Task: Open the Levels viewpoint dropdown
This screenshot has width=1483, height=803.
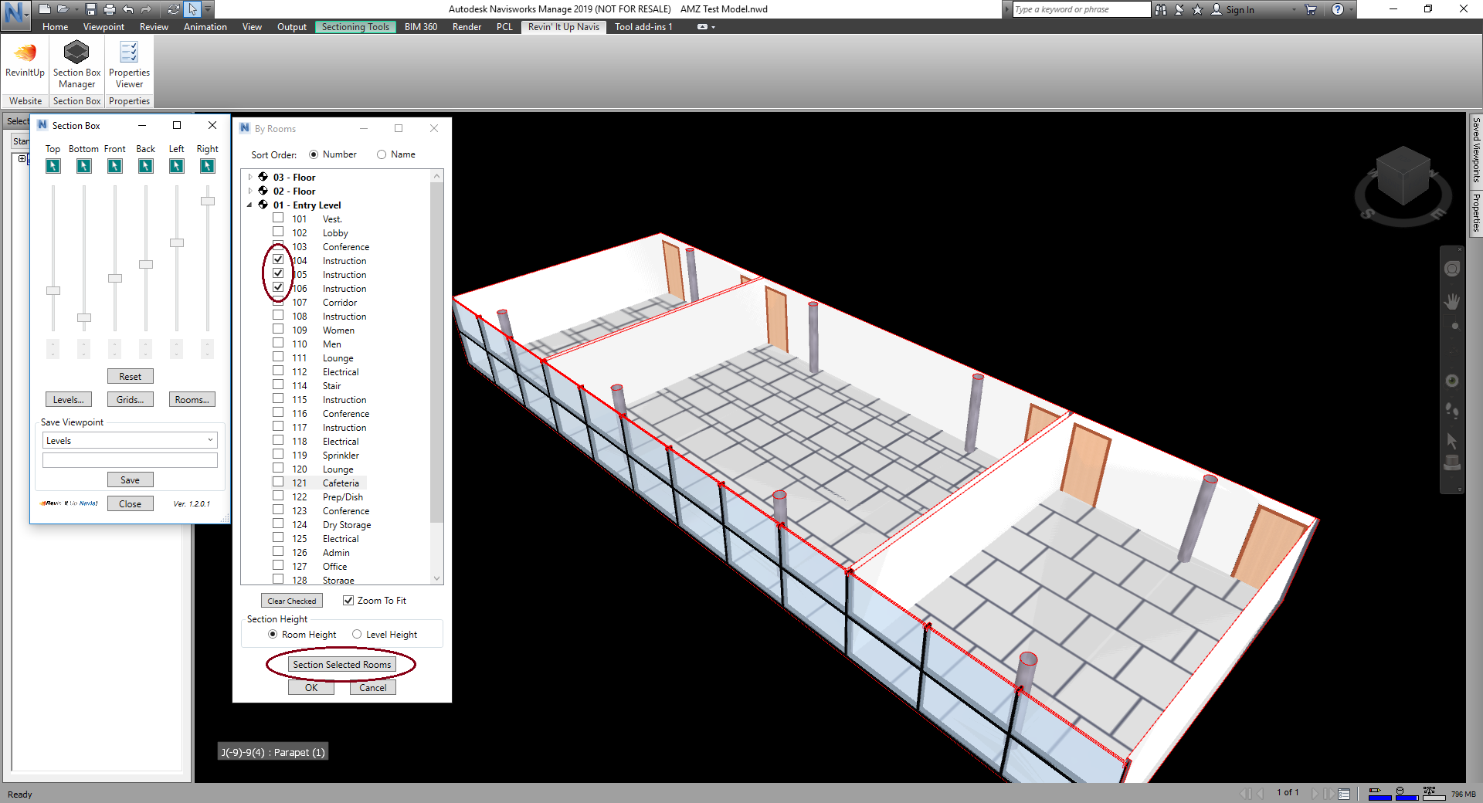Action: [209, 440]
